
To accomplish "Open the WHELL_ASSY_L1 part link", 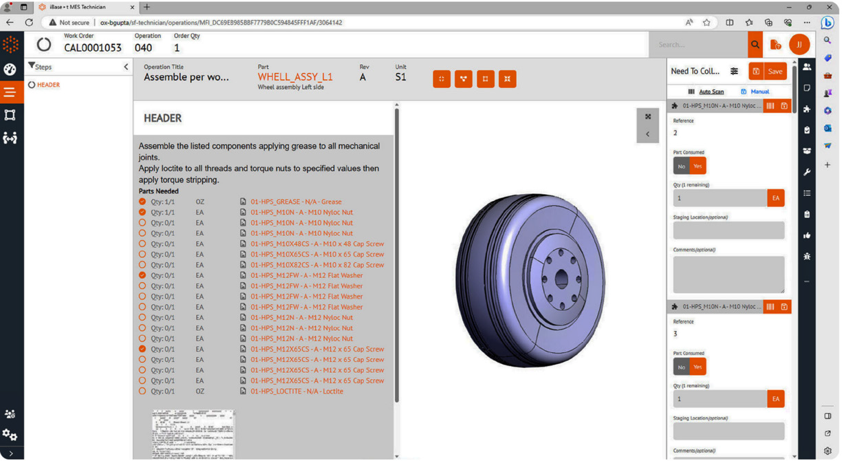I will pyautogui.click(x=295, y=77).
